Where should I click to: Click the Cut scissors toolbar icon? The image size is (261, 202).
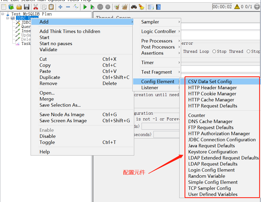(x=36, y=7)
